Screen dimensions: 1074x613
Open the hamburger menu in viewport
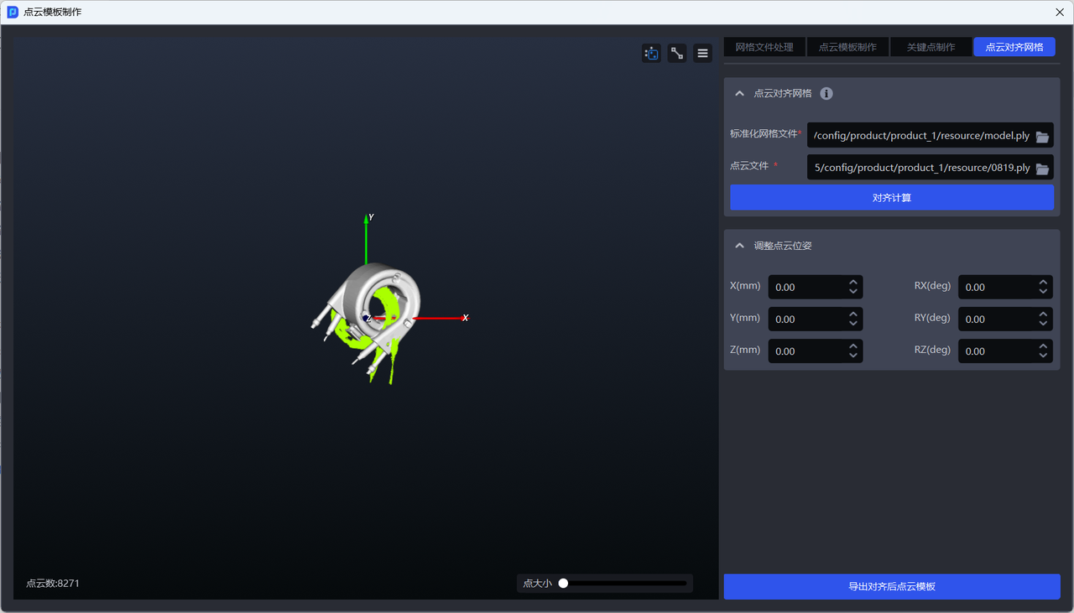point(703,54)
